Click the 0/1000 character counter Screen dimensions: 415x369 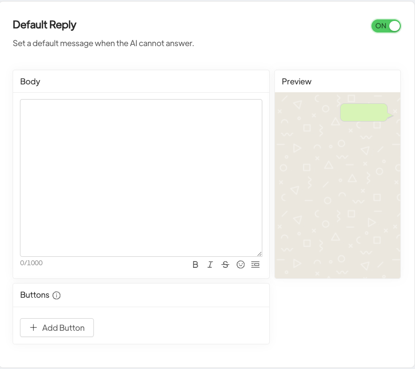pos(31,263)
